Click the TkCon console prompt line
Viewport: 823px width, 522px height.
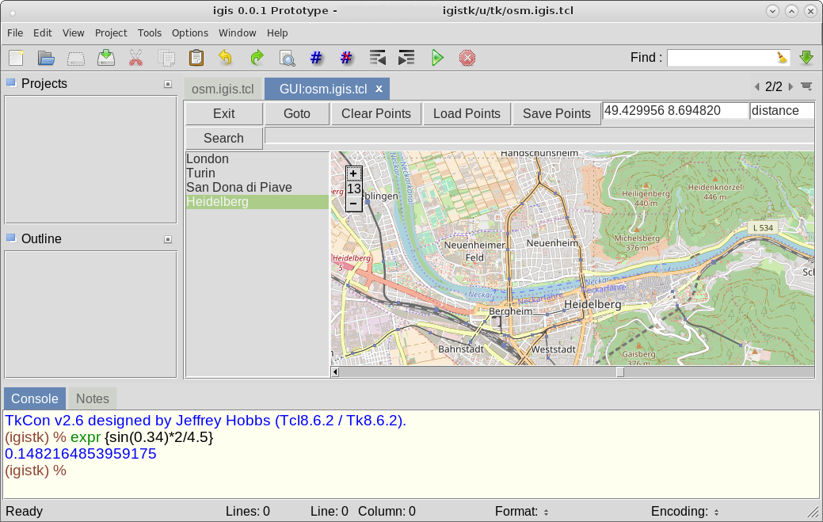(x=36, y=471)
